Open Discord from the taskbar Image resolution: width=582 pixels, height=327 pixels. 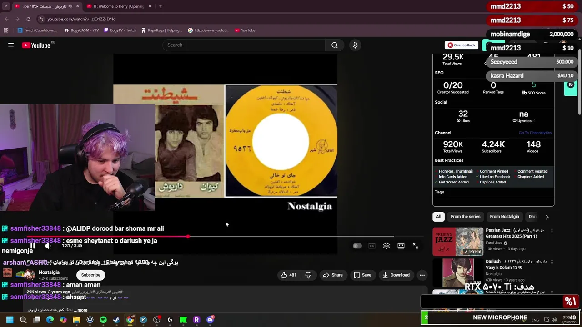tap(210, 320)
